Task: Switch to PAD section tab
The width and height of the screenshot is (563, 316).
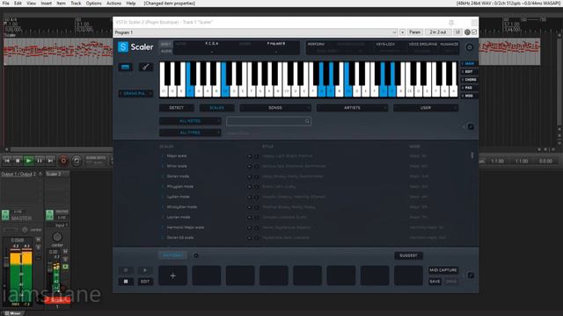Action: (x=469, y=88)
